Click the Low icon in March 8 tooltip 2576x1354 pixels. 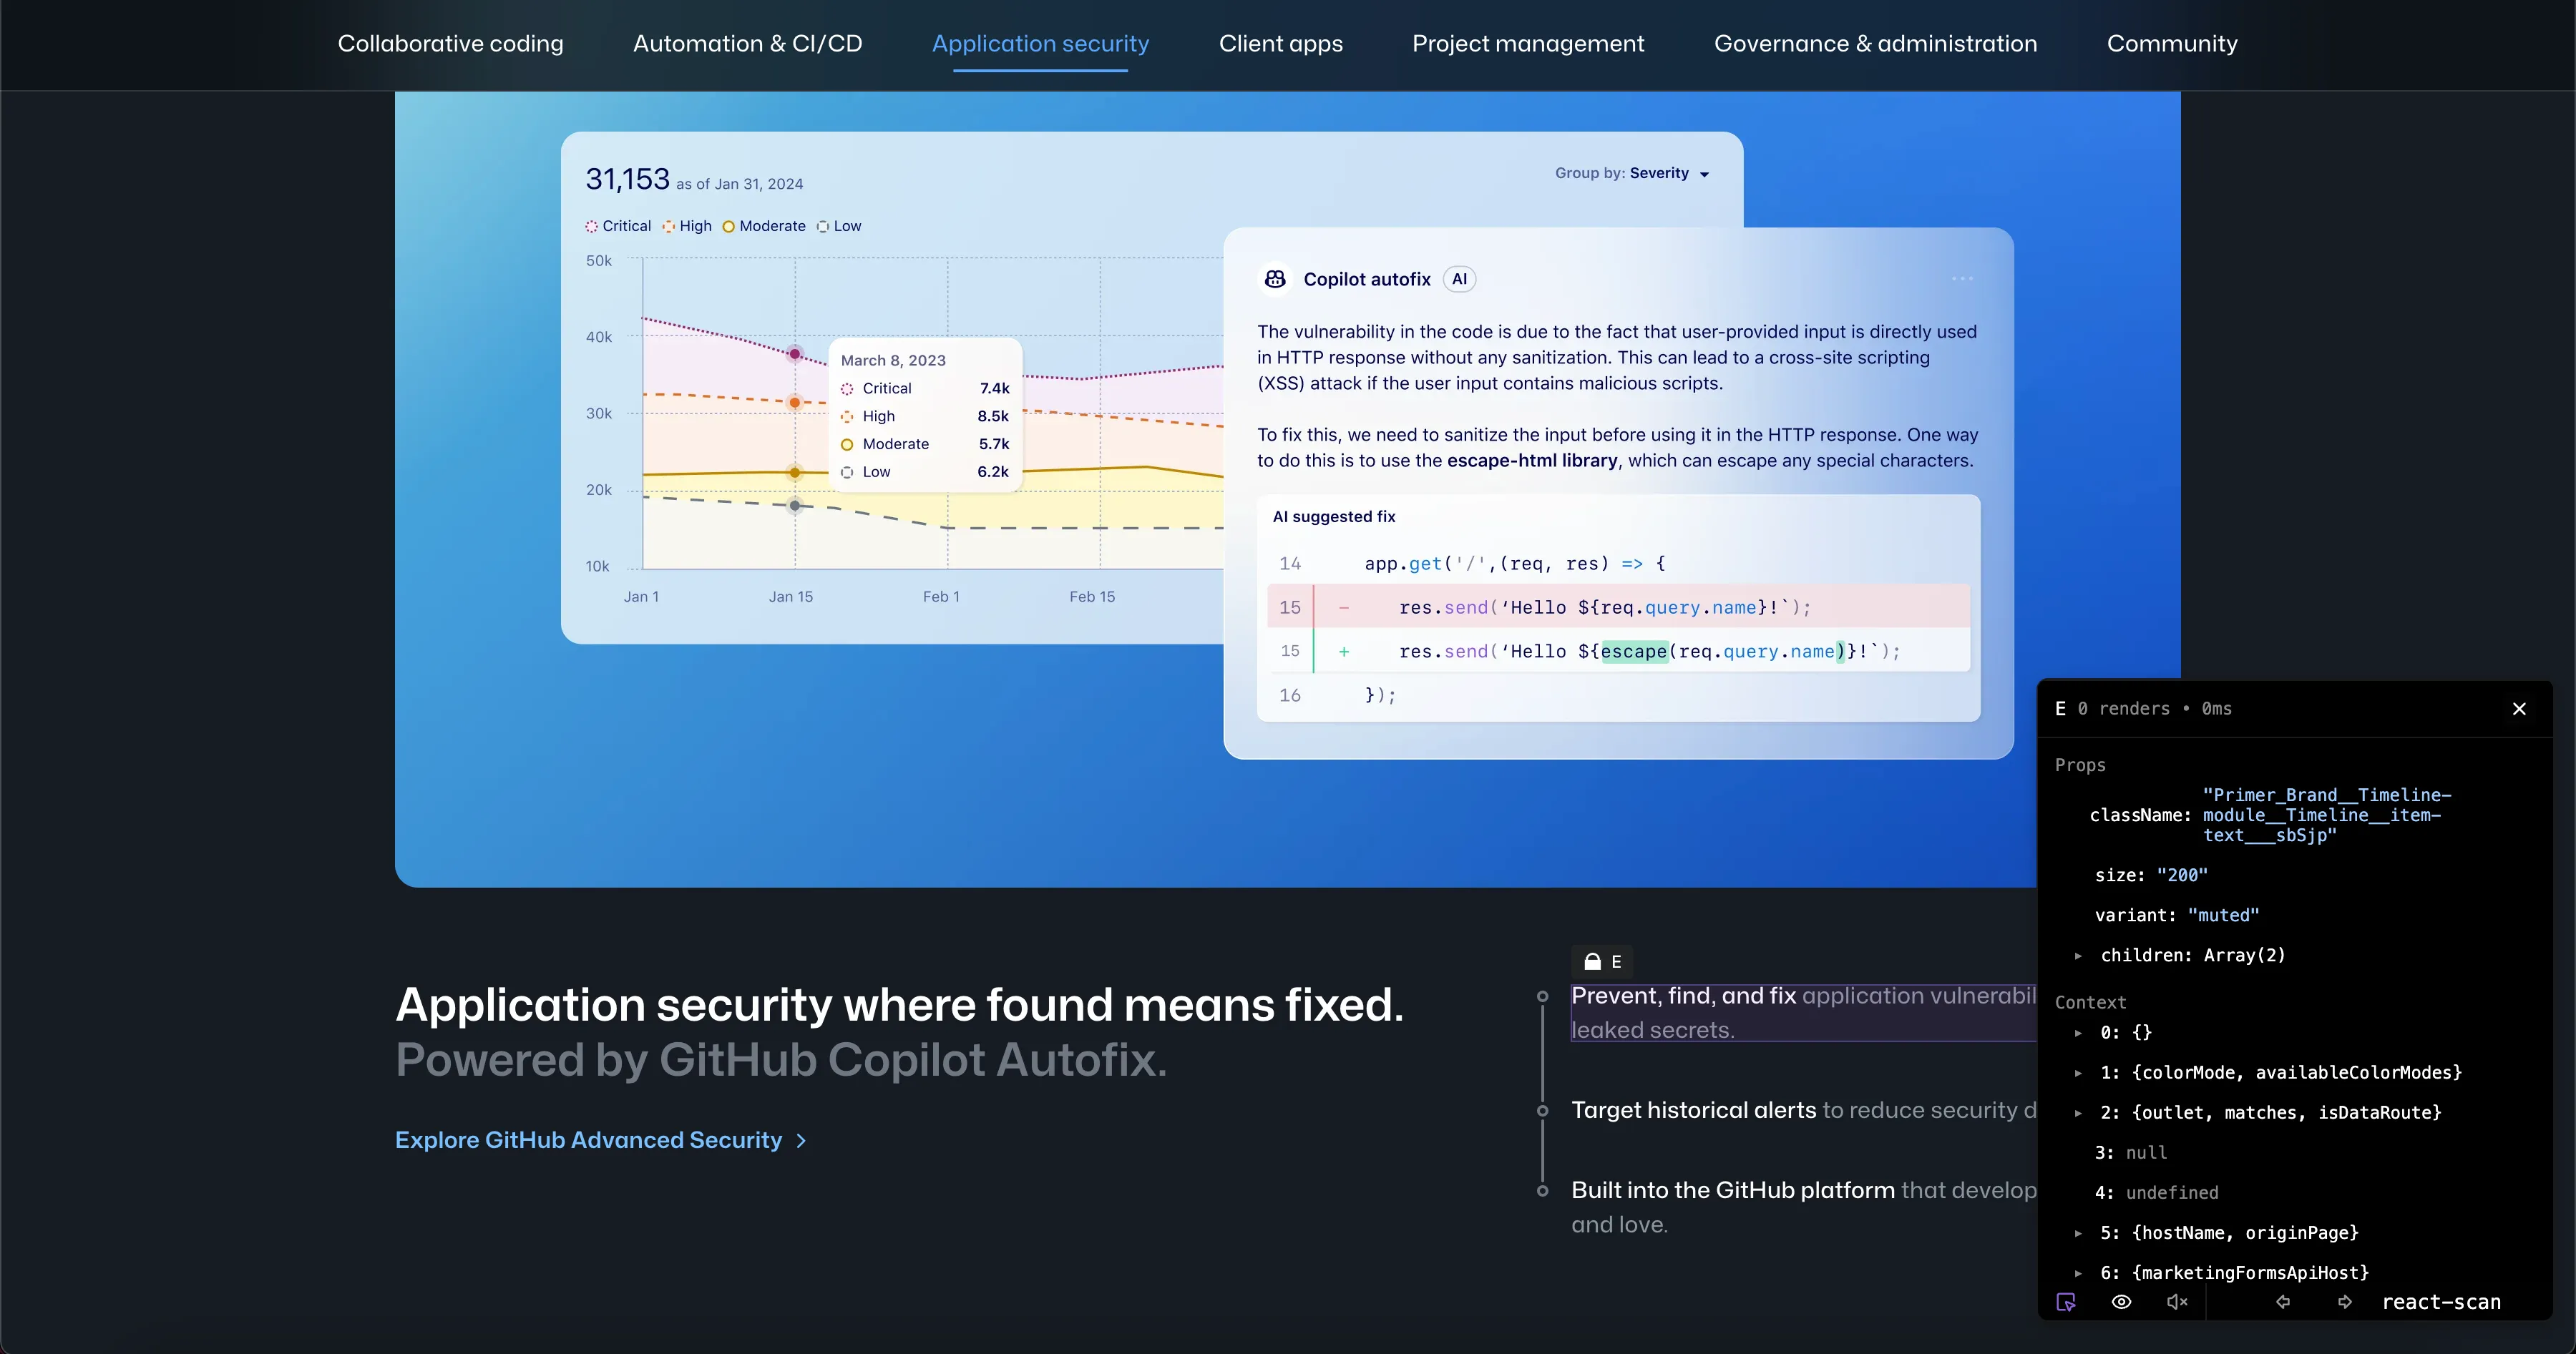point(847,471)
